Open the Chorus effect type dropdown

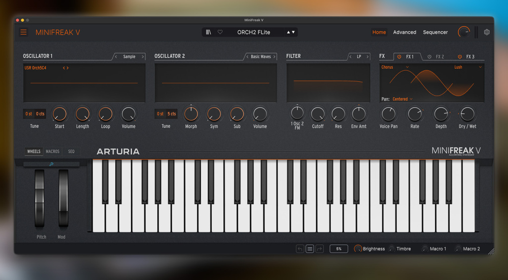(x=395, y=67)
